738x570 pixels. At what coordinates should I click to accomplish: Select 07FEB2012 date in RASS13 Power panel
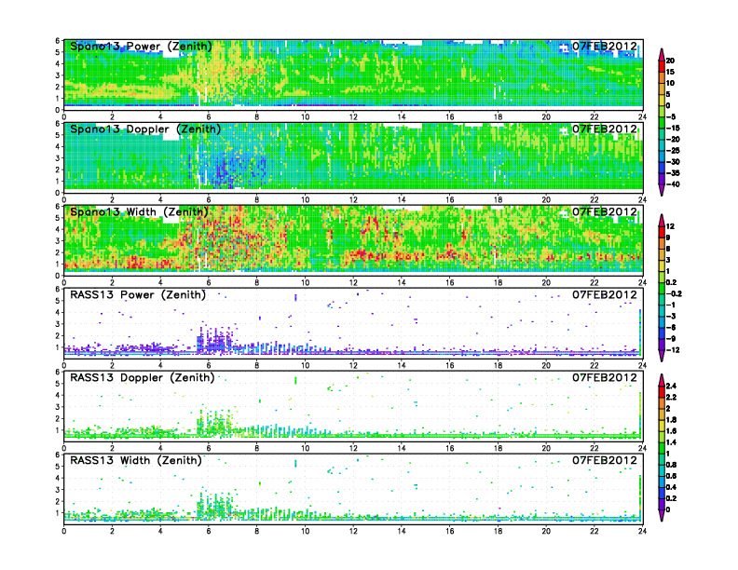click(x=605, y=295)
